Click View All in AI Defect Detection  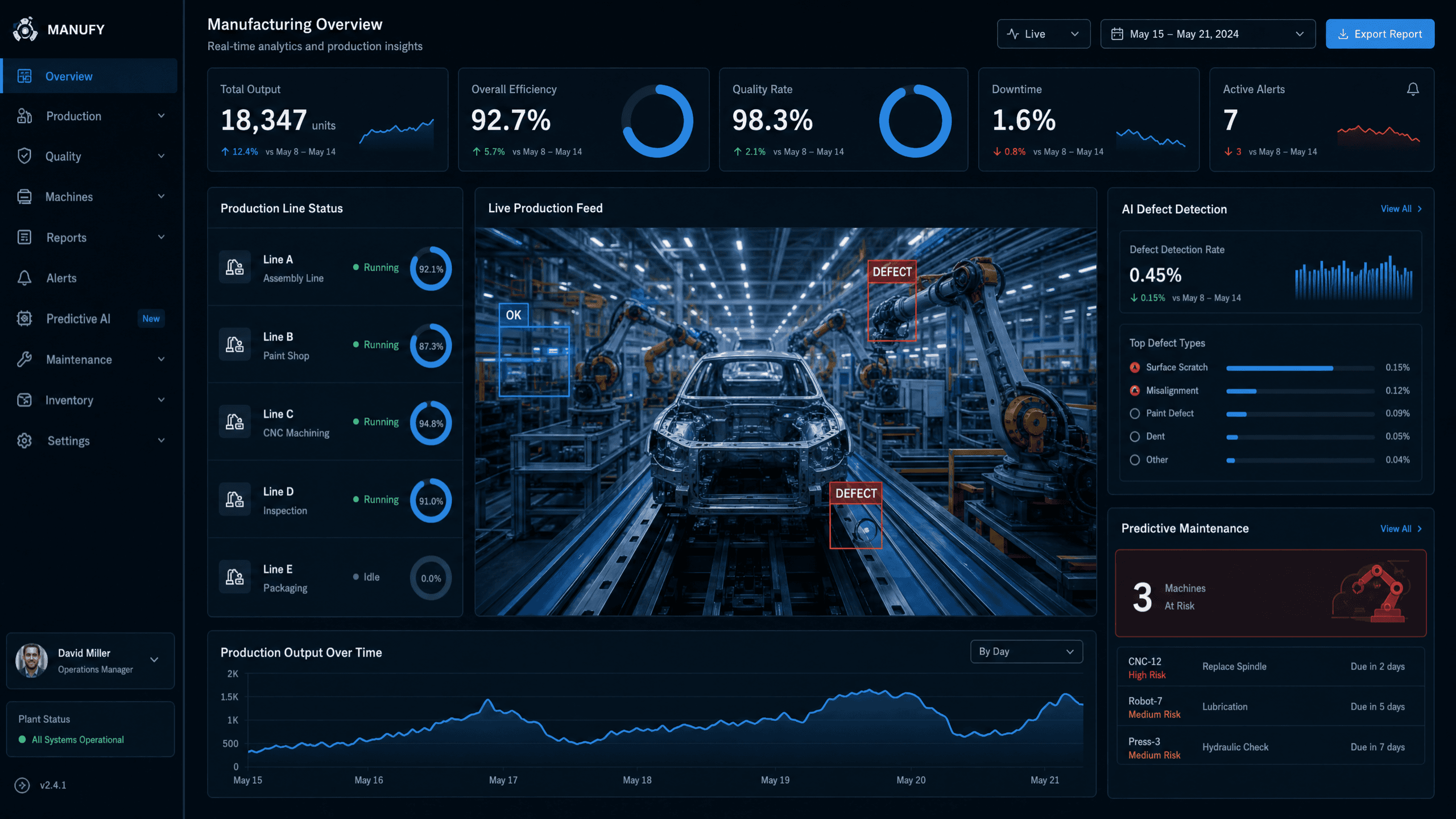[x=1401, y=209]
